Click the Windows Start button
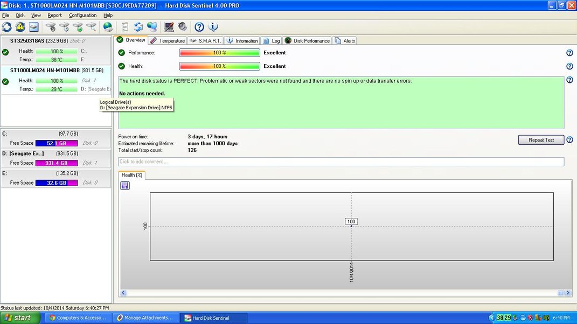This screenshot has width=577, height=324. click(20, 318)
